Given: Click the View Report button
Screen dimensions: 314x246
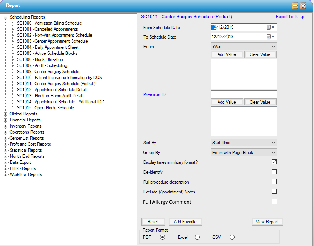Looking at the screenshot, I should (x=267, y=222).
